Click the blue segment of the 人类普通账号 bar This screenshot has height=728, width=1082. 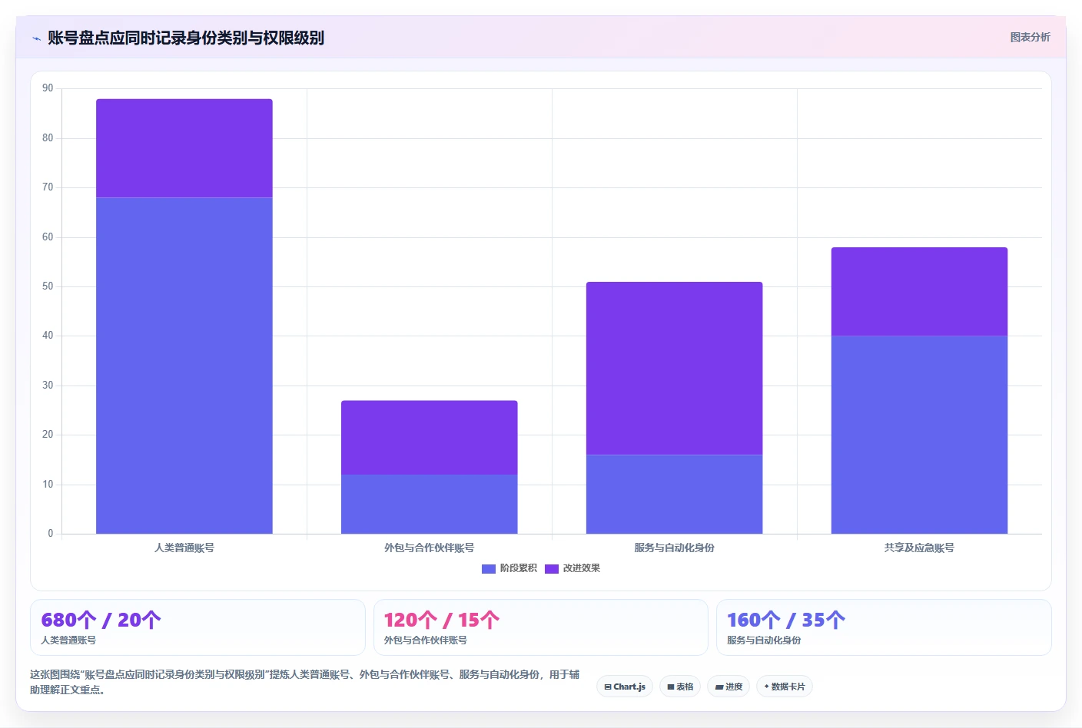(x=184, y=366)
